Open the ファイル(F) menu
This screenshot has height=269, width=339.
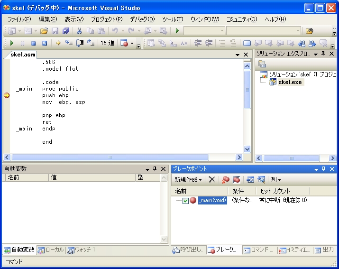(19, 19)
